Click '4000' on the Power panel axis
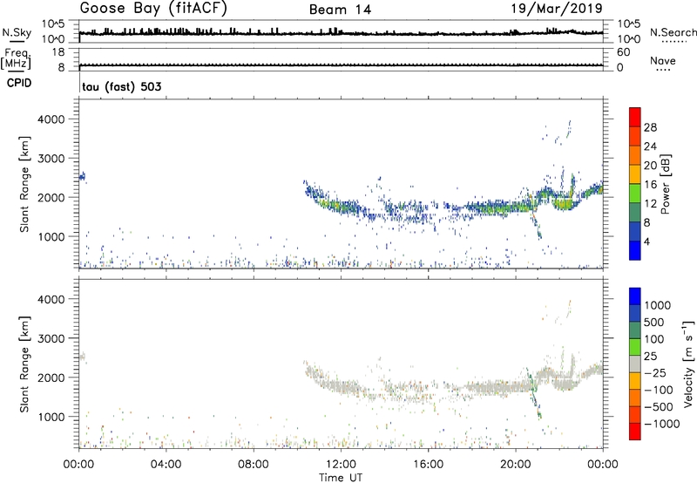697x483 pixels. pos(51,119)
